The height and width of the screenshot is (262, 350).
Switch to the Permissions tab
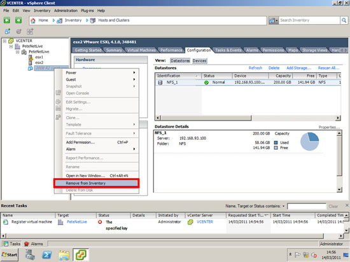(x=273, y=50)
